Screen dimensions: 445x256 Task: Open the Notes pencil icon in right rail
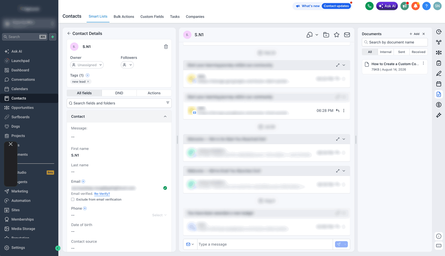(x=439, y=73)
